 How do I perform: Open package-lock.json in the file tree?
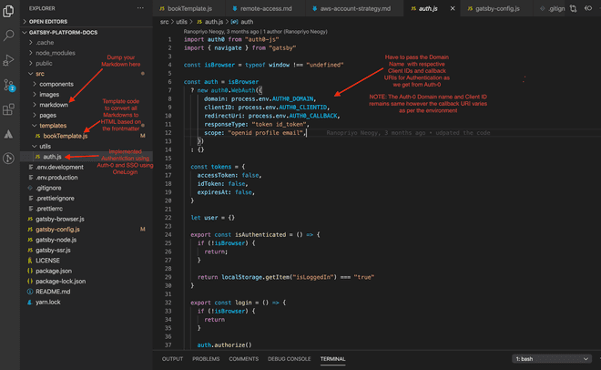pos(61,281)
